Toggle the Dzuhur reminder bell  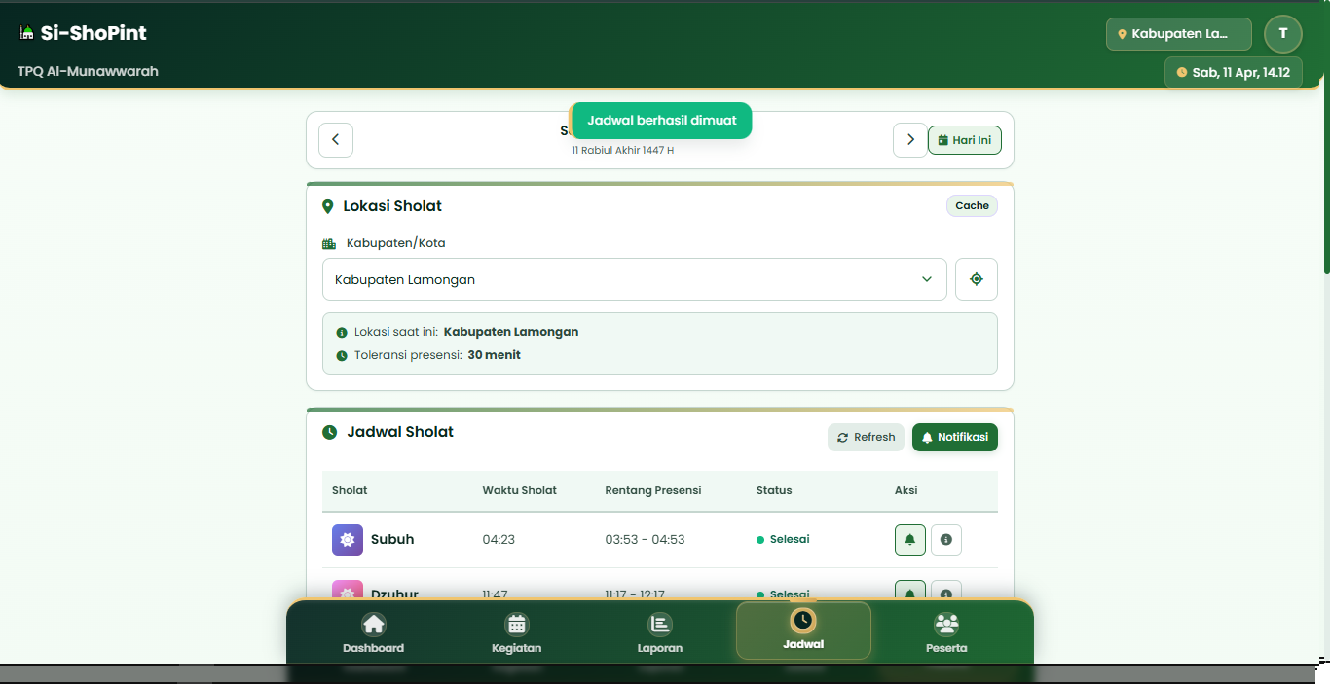click(909, 590)
